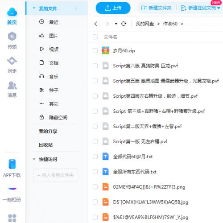
Task: Open the 消息 messages icon
Action: point(12,85)
